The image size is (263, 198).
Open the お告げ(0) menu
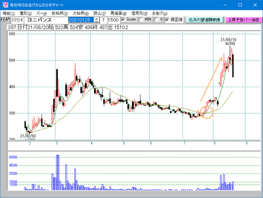160,13
